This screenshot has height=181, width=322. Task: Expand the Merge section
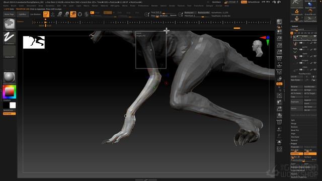294,124
